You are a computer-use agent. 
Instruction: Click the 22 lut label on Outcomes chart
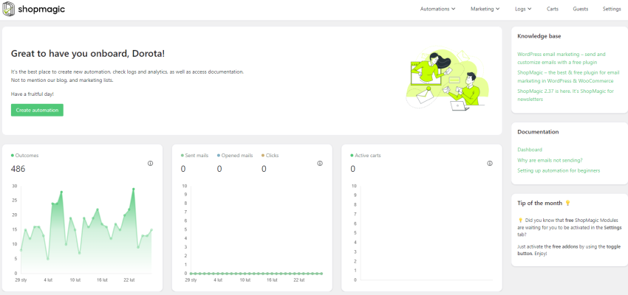pyautogui.click(x=130, y=280)
